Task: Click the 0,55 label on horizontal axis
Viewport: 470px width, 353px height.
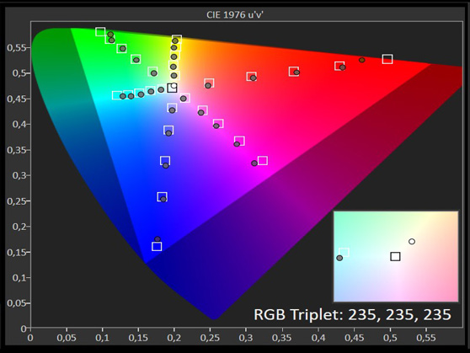Action: point(426,338)
